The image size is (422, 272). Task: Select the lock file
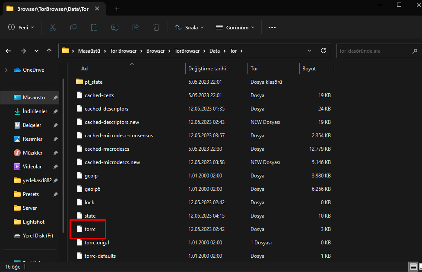point(89,202)
